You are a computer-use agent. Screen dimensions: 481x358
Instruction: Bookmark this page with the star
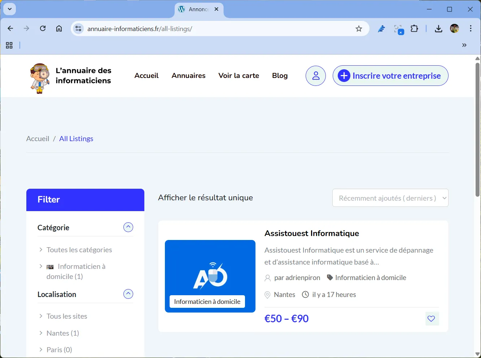click(x=359, y=29)
